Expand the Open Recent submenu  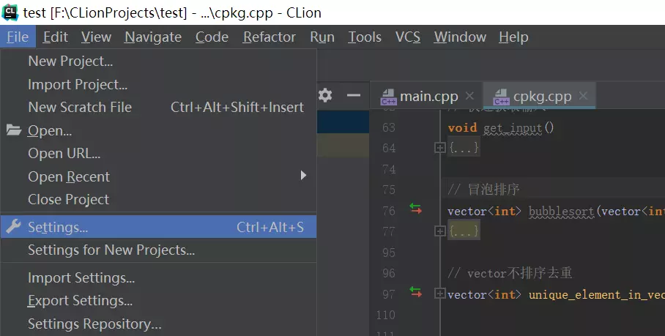tap(158, 176)
